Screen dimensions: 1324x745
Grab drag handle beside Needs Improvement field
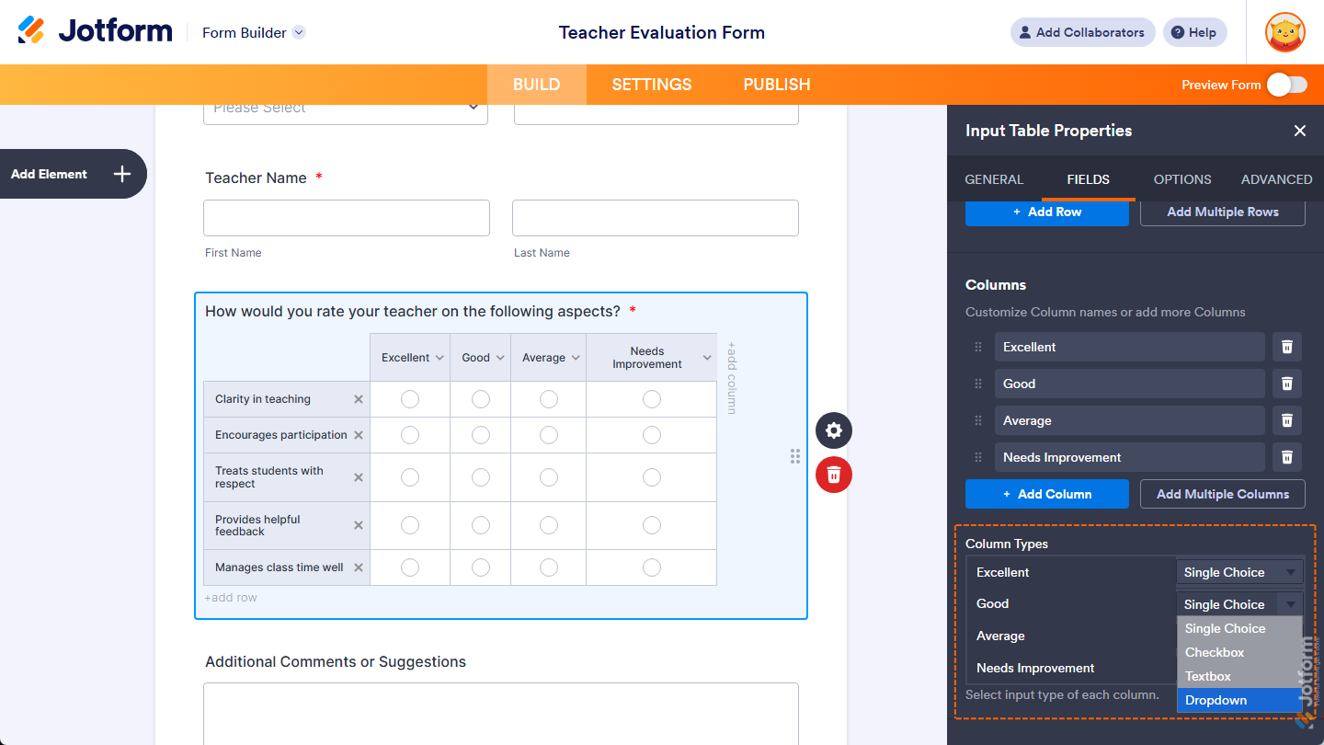click(978, 457)
